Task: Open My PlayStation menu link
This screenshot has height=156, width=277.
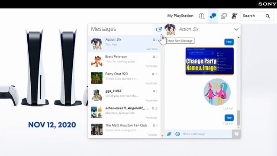Action: [x=180, y=16]
